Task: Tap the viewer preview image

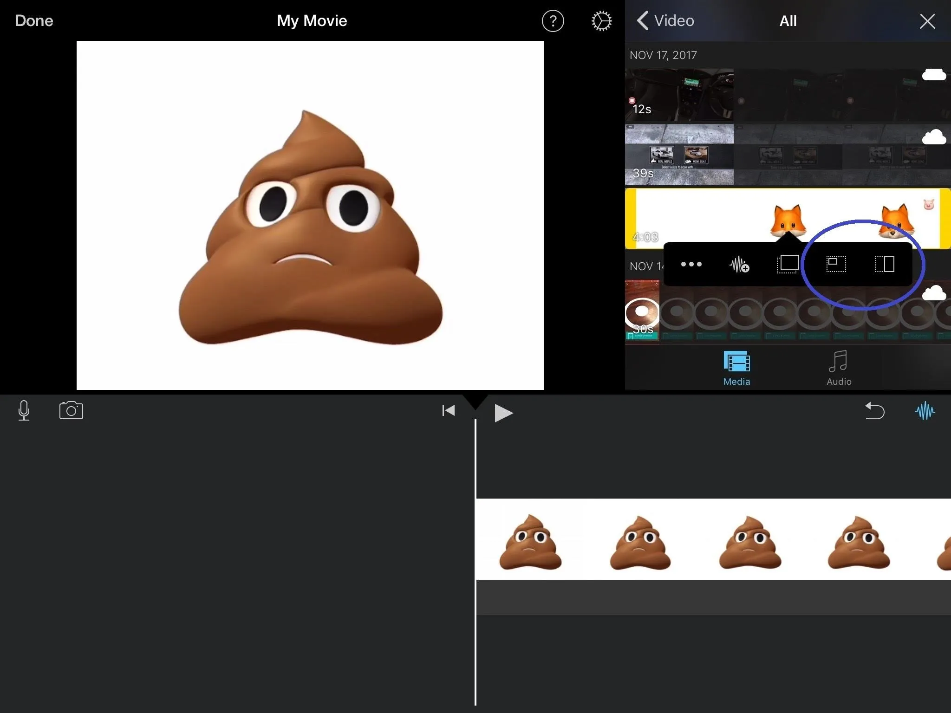Action: coord(310,215)
